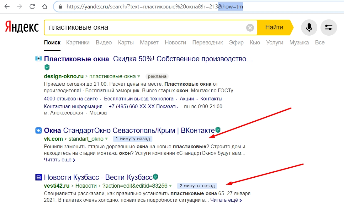
Task: Click the VK favicon next to the Окна result
Action: [x=38, y=130]
